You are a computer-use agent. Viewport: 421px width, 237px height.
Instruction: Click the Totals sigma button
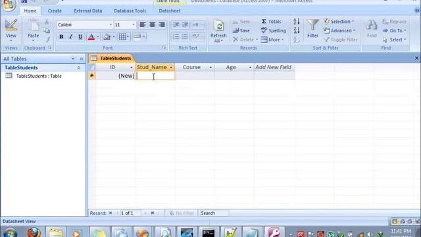271,22
